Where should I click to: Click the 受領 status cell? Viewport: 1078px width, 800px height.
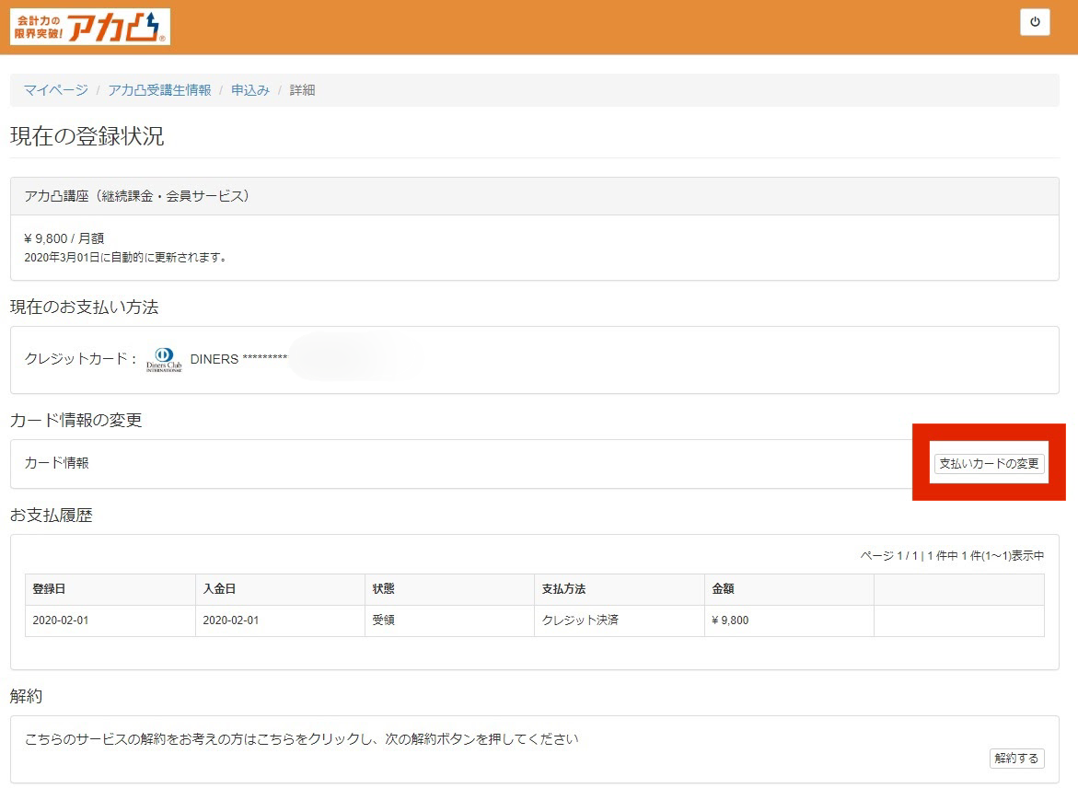point(381,620)
